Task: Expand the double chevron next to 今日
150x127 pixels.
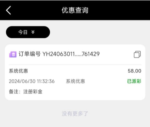Action: 33,32
